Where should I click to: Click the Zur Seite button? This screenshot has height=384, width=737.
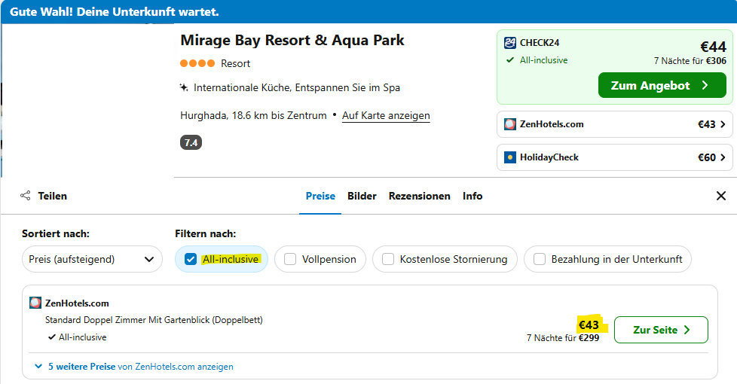662,330
